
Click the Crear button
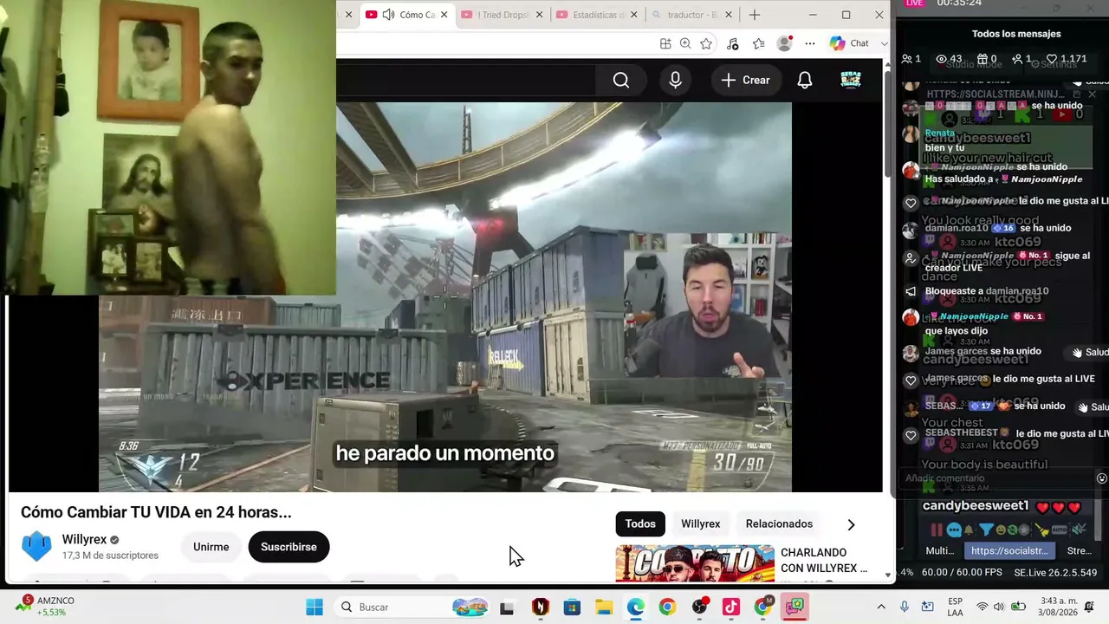[x=745, y=81]
